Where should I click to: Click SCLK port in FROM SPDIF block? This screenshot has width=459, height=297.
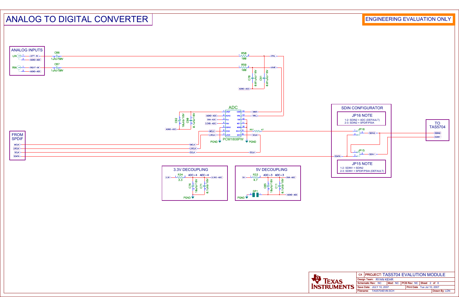pyautogui.click(x=17, y=153)
